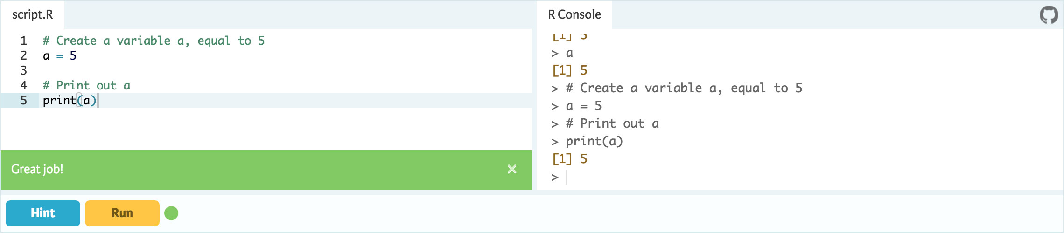Click the print(a) command in console output

coord(594,141)
